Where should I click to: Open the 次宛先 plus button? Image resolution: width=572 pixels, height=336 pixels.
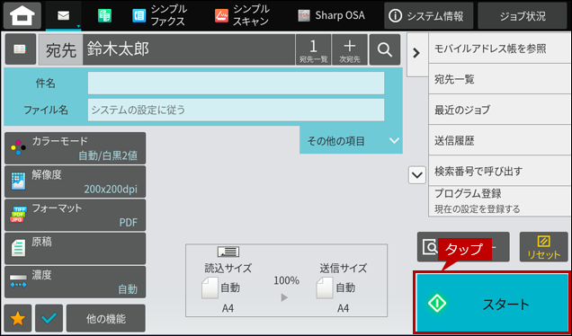pyautogui.click(x=350, y=49)
